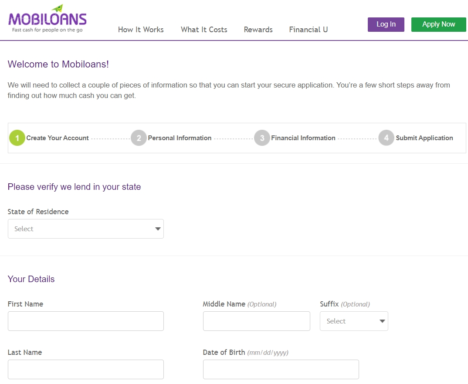The image size is (468, 384).
Task: Click the Log In button
Action: 386,24
